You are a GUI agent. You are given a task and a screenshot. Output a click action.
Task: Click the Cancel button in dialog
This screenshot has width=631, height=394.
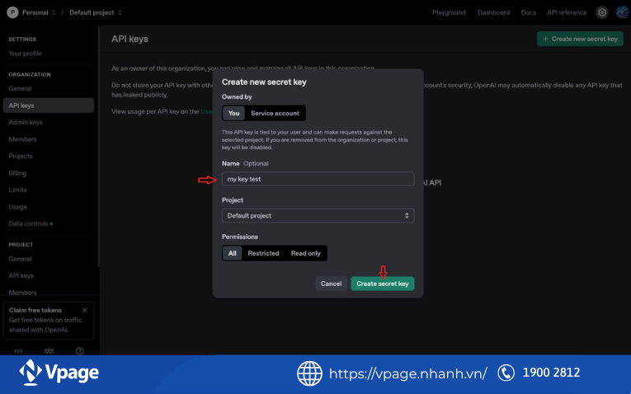(331, 284)
